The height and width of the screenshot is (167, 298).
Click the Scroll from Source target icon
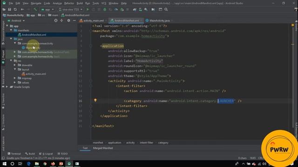56,20
